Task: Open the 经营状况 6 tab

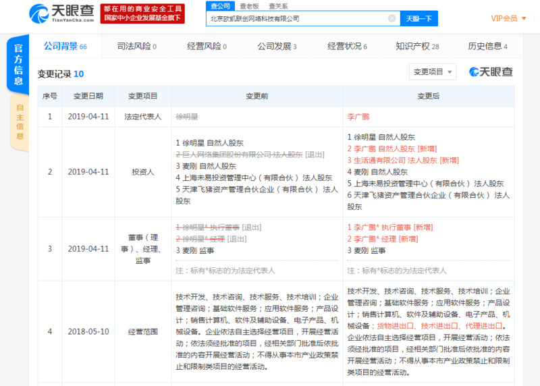Action: 347,46
